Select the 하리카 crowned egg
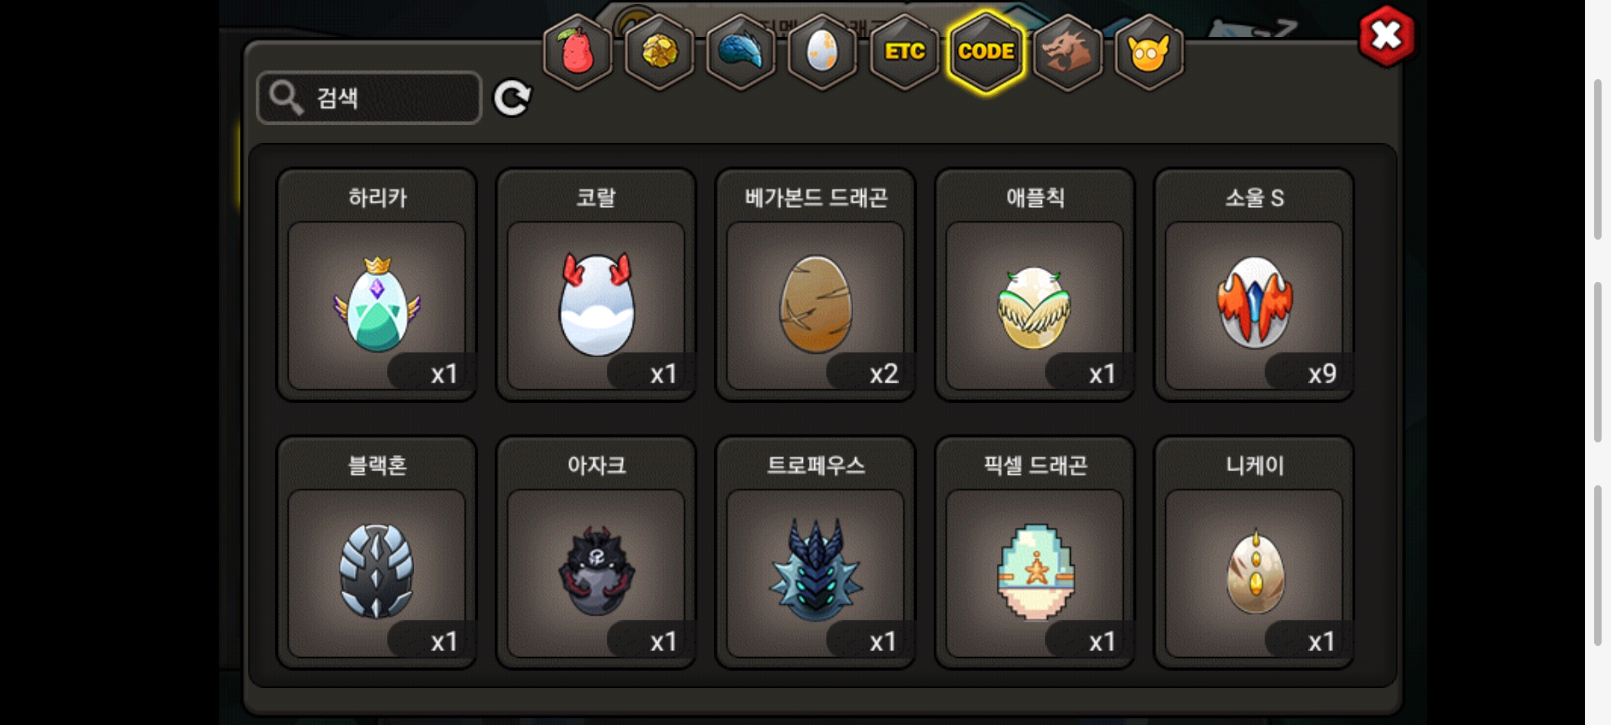Image resolution: width=1611 pixels, height=725 pixels. tap(377, 285)
